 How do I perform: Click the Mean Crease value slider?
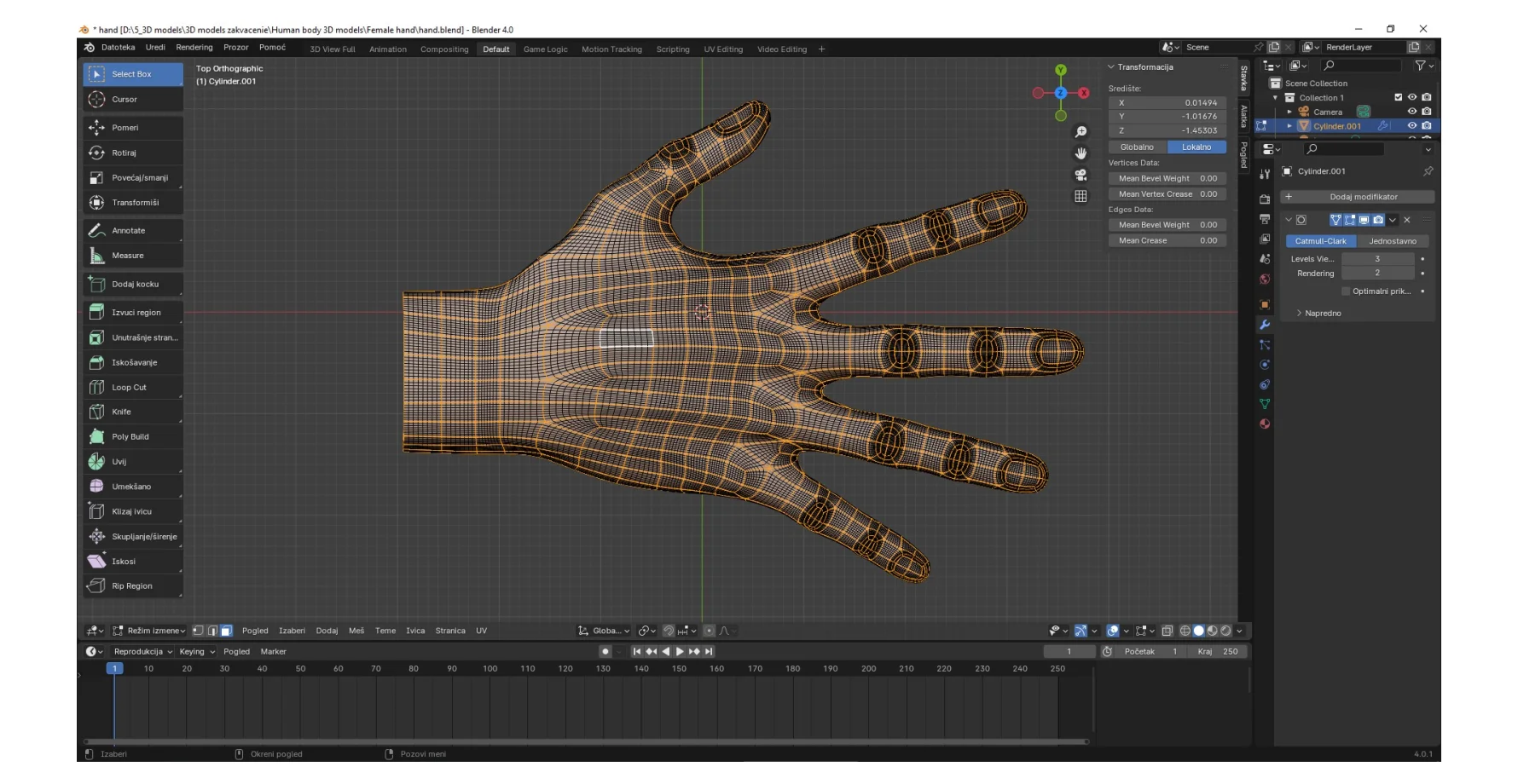[1167, 241]
